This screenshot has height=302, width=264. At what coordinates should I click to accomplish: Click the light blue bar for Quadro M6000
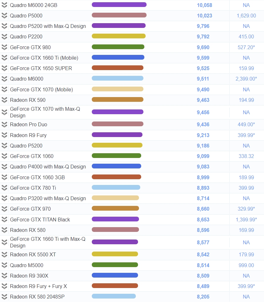coord(117,78)
